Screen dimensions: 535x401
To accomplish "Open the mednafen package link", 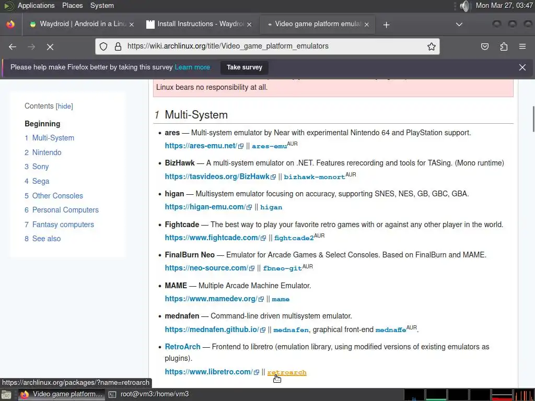I will coord(291,330).
